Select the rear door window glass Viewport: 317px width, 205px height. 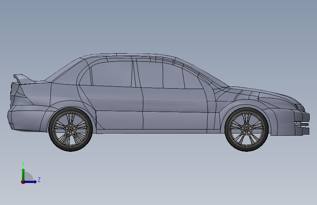click(x=111, y=74)
